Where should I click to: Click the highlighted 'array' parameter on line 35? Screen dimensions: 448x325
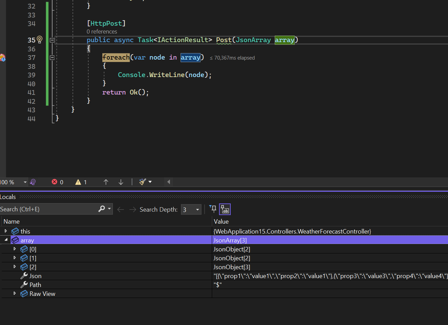coord(285,40)
